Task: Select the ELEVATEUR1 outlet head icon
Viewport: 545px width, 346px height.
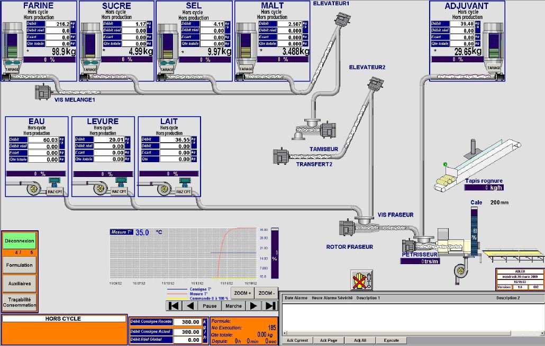Action: 343,18
